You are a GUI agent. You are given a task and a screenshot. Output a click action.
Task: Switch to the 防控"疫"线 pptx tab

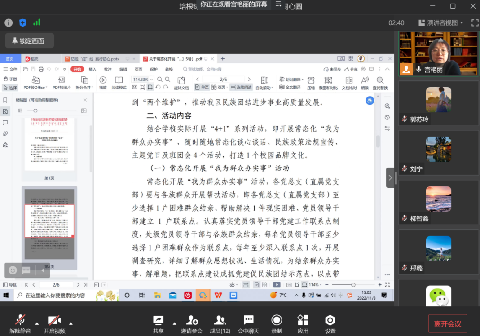pyautogui.click(x=94, y=59)
